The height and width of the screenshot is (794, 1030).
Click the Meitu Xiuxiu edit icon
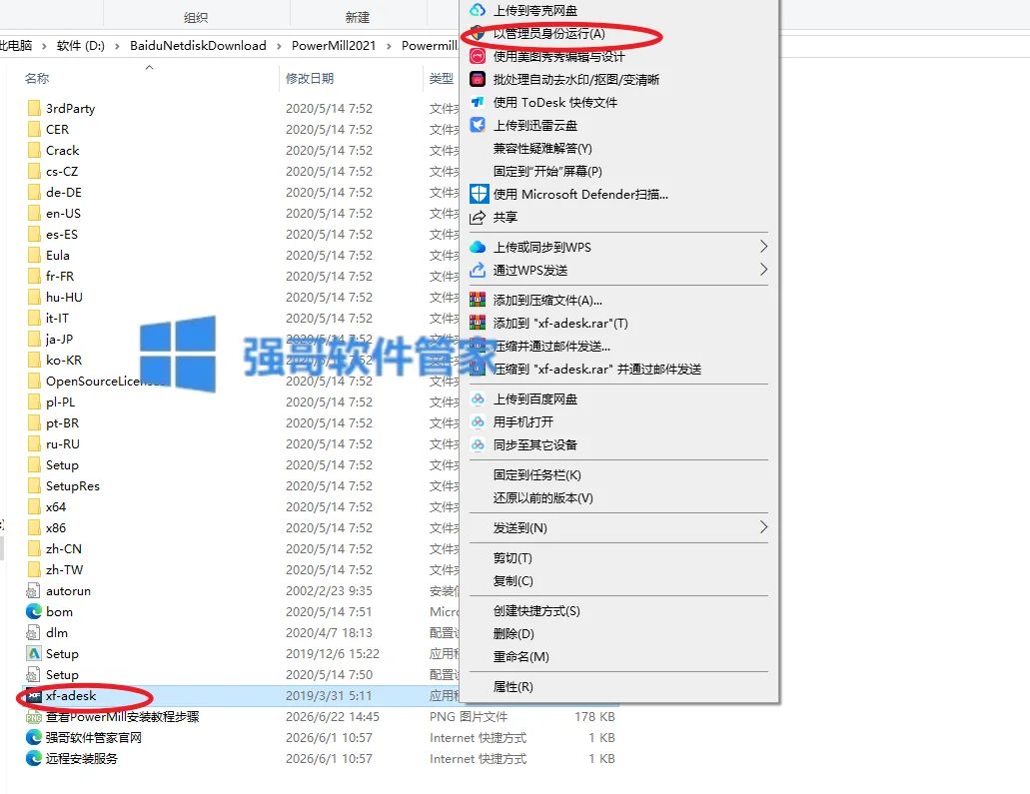(478, 57)
